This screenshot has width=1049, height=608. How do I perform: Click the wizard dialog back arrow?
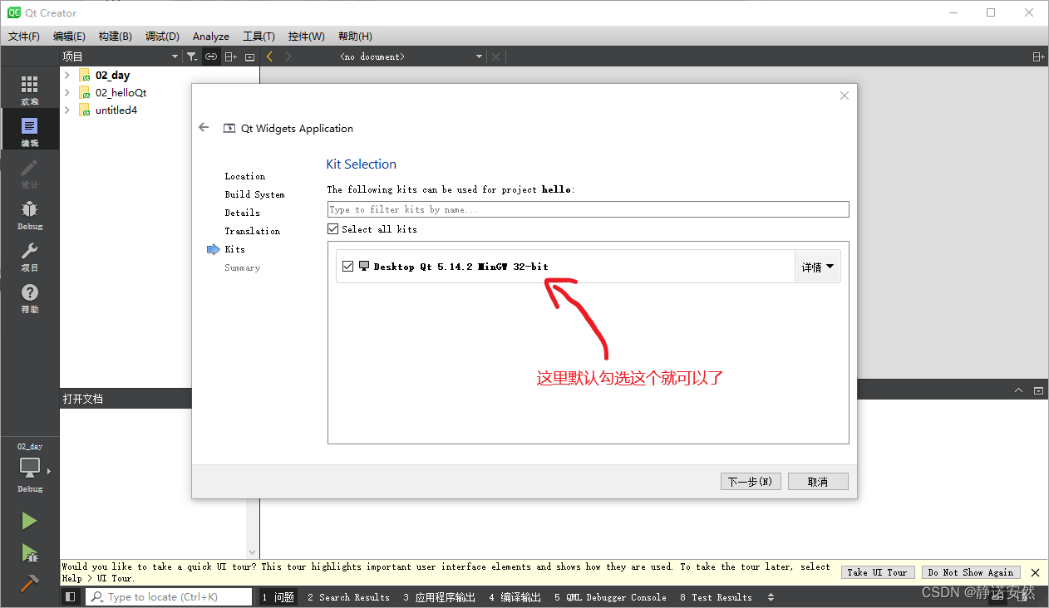click(x=204, y=128)
